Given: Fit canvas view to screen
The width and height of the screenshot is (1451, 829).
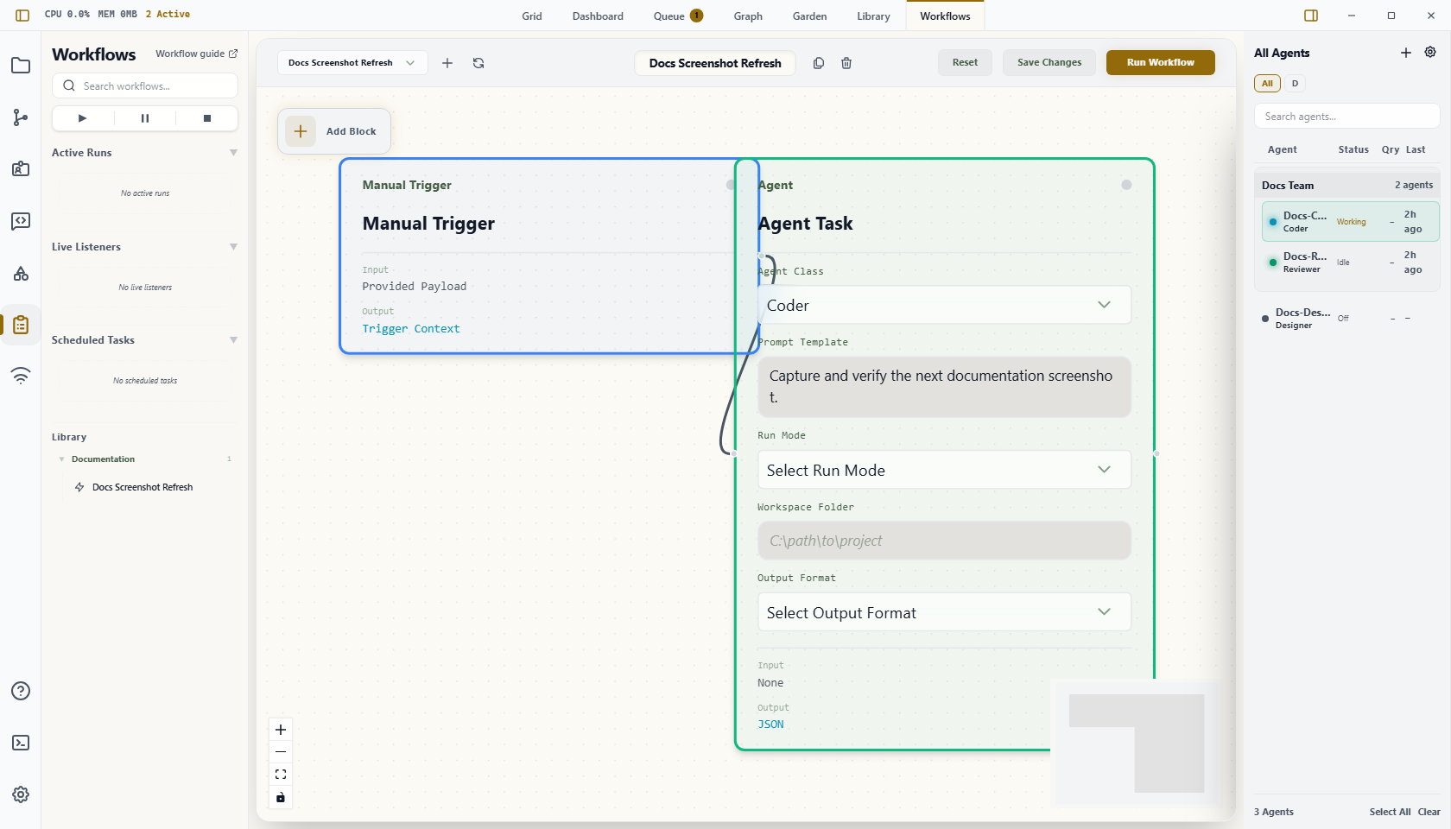Looking at the screenshot, I should tap(281, 775).
